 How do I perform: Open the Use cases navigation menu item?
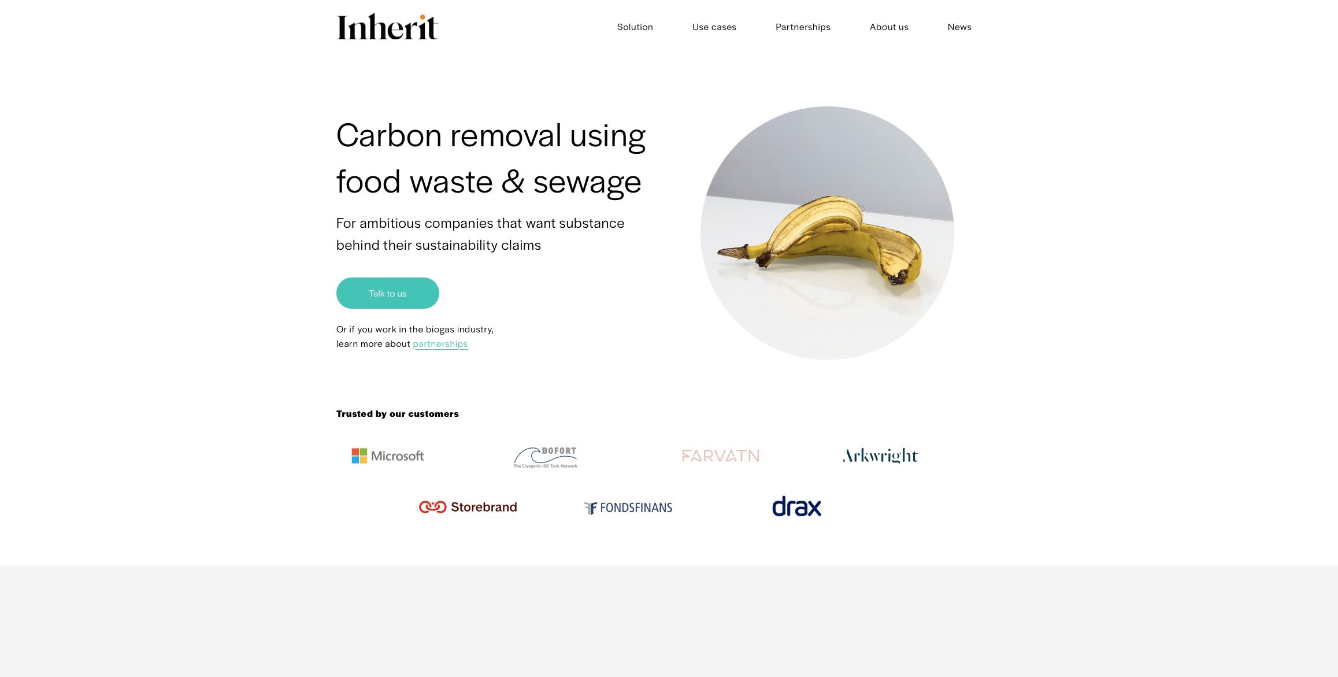[x=715, y=27]
